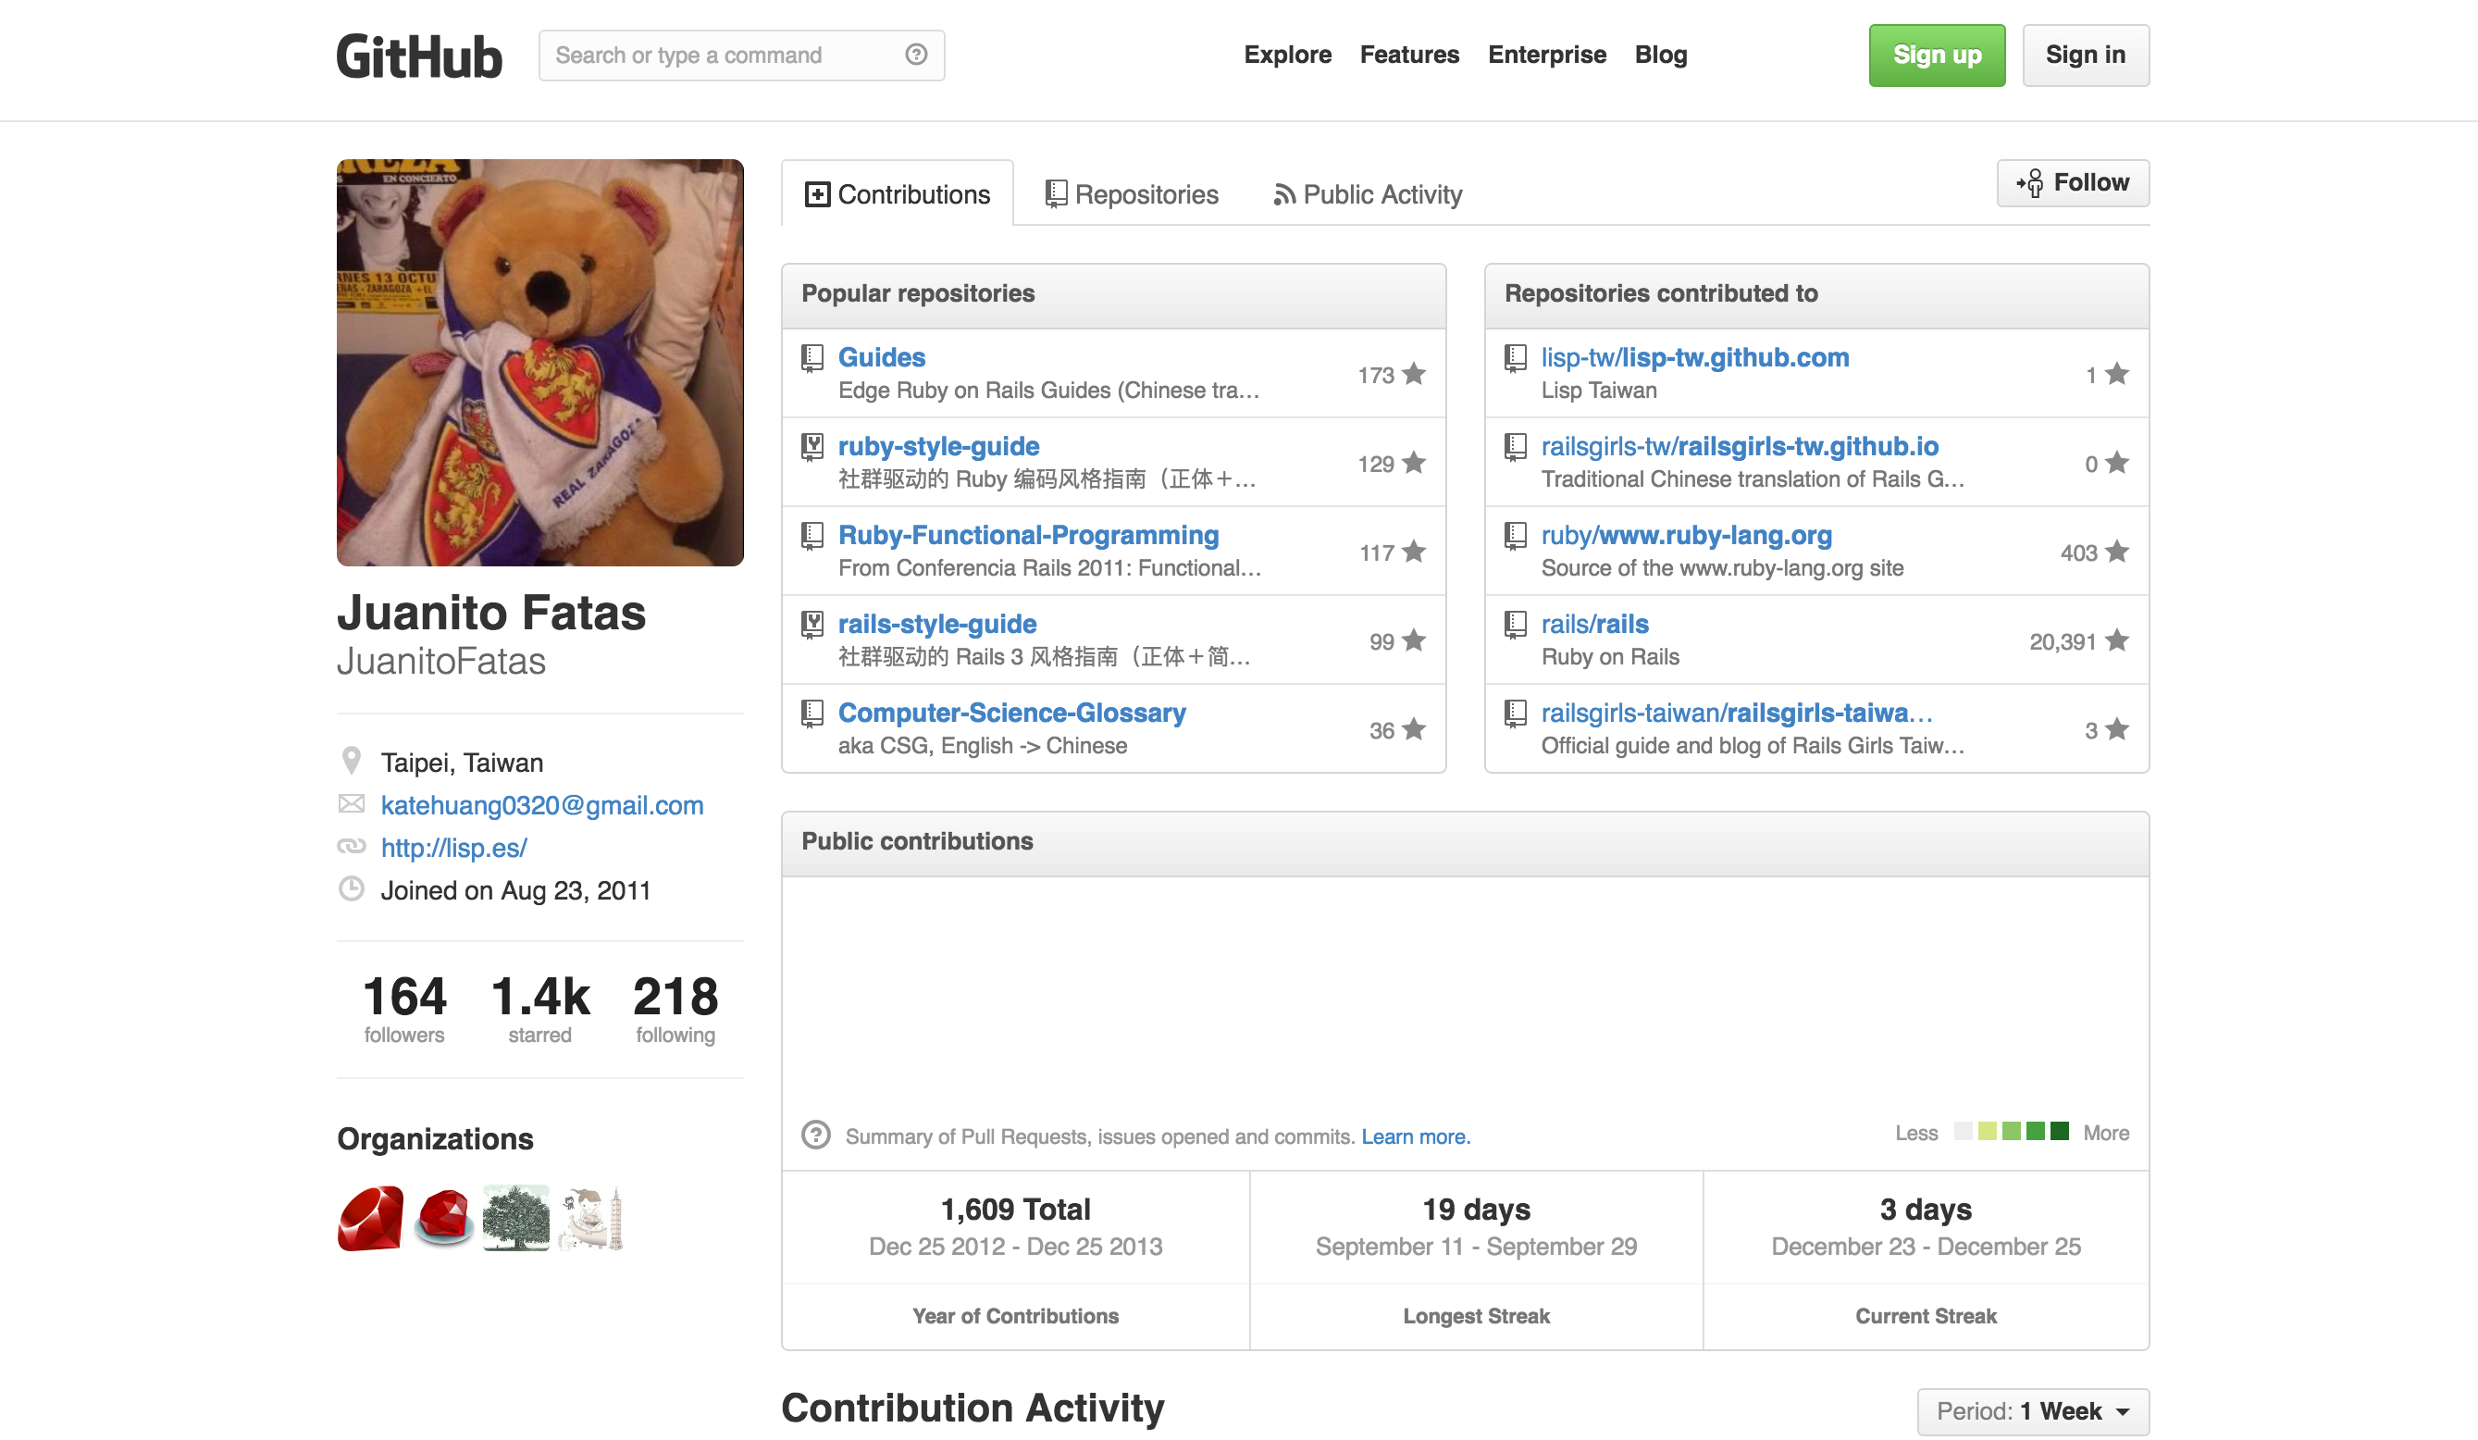This screenshot has height=1440, width=2478.
Task: Switch to the Repositories tab
Action: (1132, 193)
